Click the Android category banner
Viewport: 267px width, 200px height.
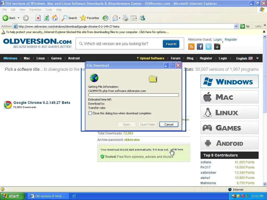[x=229, y=143]
